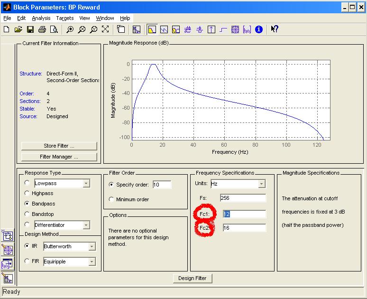This screenshot has width=367, height=299.
Task: Choose the Minimum order option
Action: 112,200
